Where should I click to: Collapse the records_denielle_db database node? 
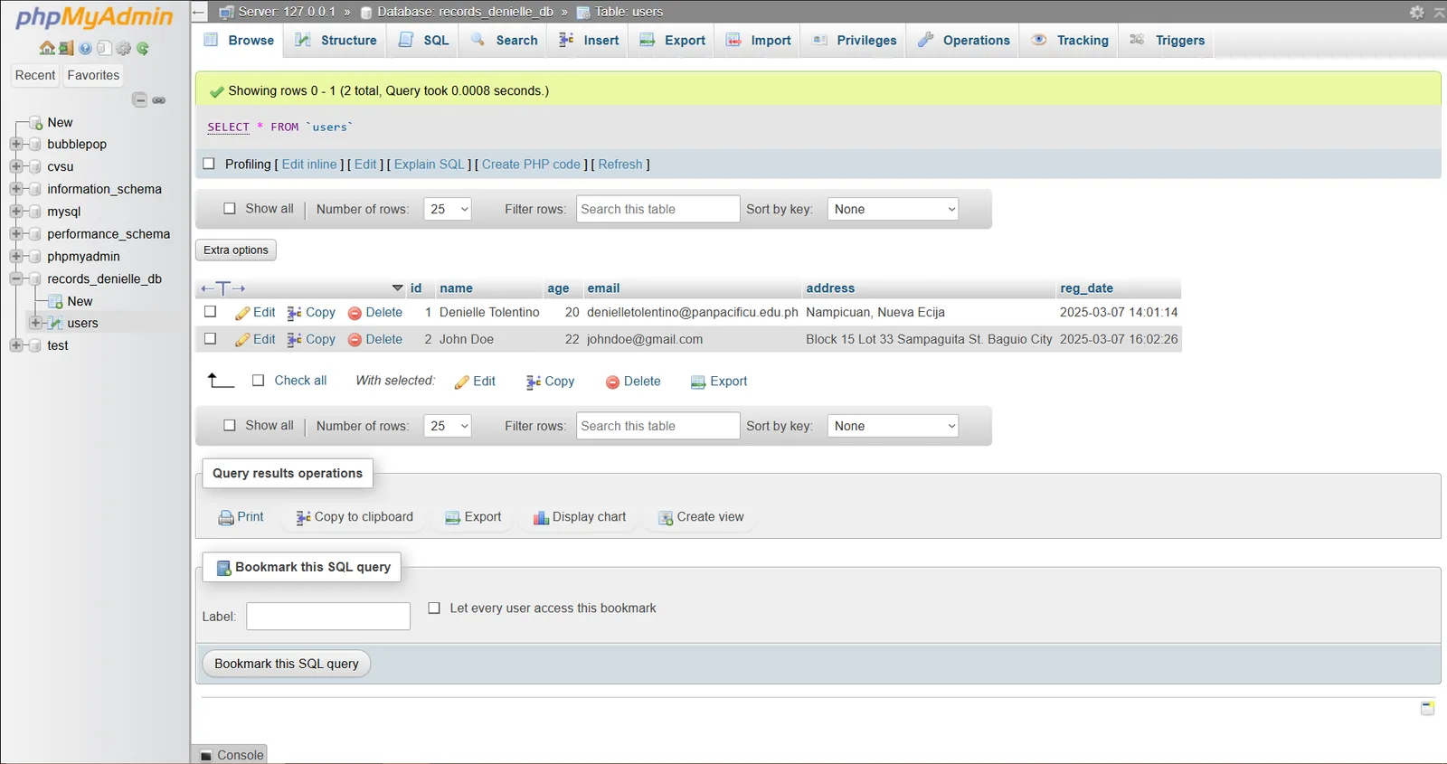[x=15, y=278]
